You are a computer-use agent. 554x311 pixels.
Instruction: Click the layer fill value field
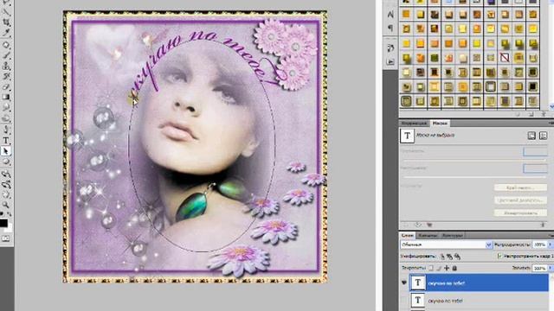point(539,269)
